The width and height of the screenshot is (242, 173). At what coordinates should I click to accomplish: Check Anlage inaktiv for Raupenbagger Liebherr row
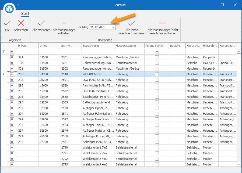point(157,57)
